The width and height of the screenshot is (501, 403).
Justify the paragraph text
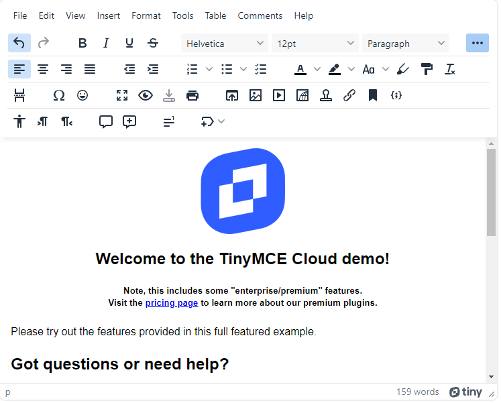click(x=90, y=69)
